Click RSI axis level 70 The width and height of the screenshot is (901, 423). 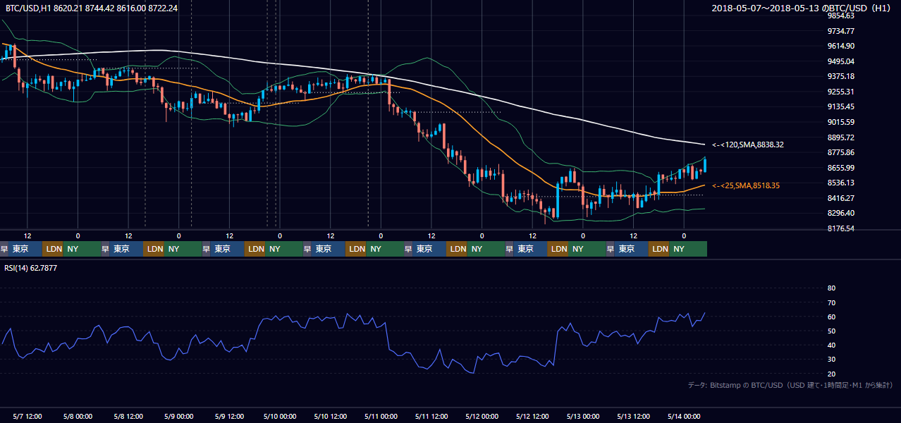click(831, 302)
